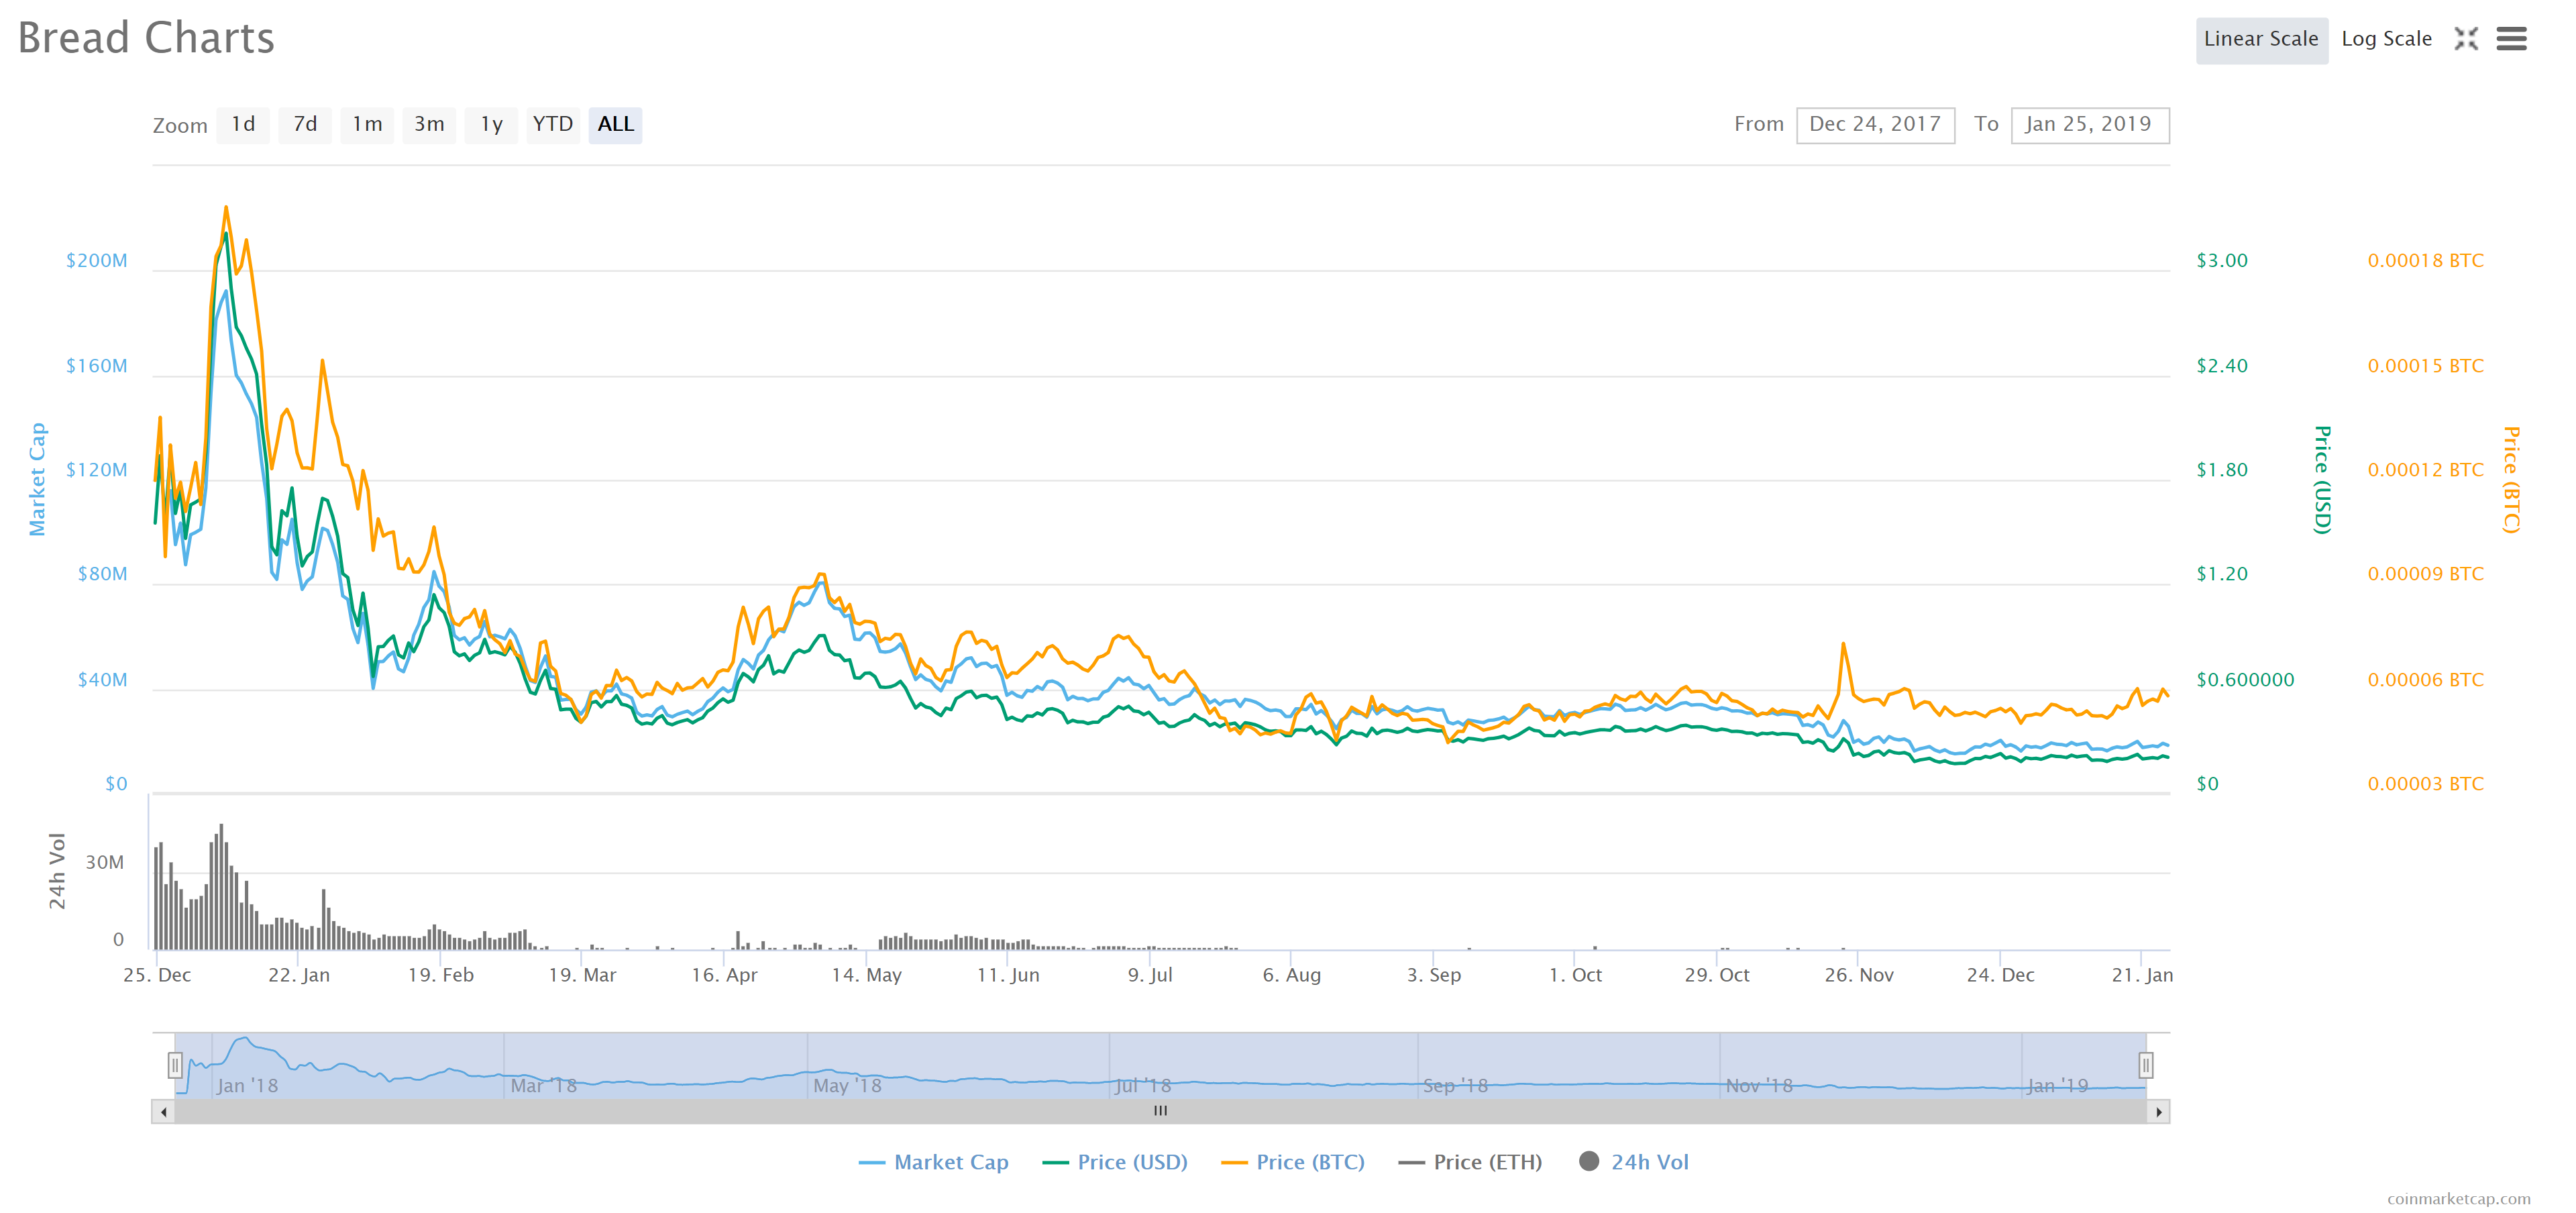The image size is (2576, 1213).
Task: Open the To date picker field
Action: point(2090,124)
